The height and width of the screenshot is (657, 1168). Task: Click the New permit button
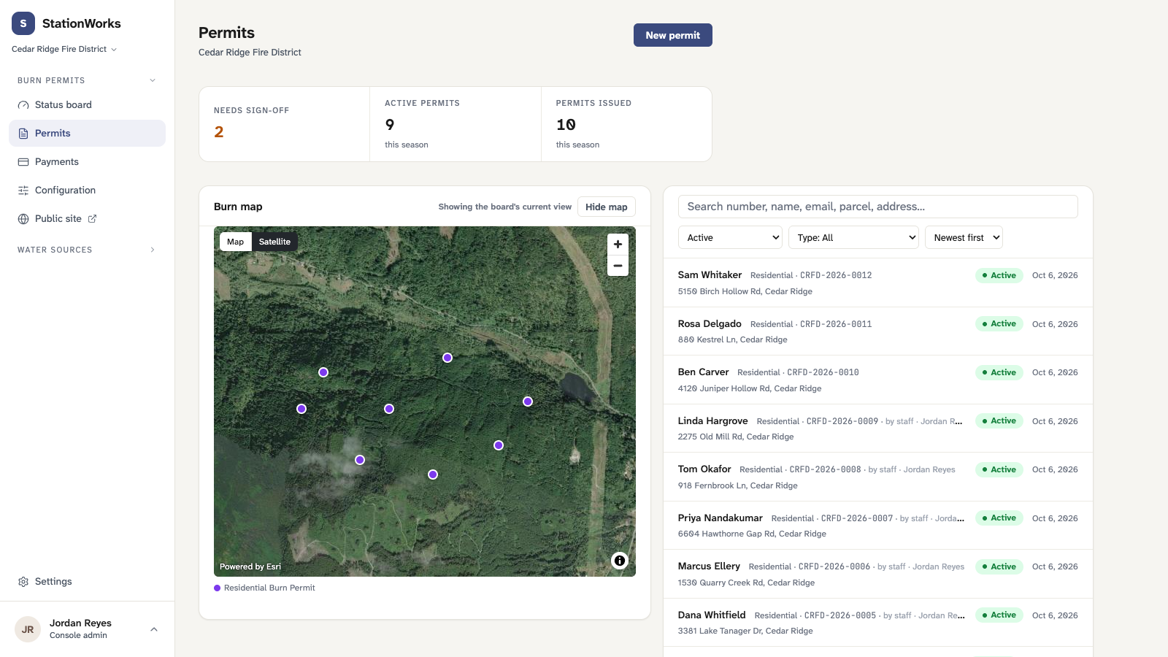coord(672,35)
